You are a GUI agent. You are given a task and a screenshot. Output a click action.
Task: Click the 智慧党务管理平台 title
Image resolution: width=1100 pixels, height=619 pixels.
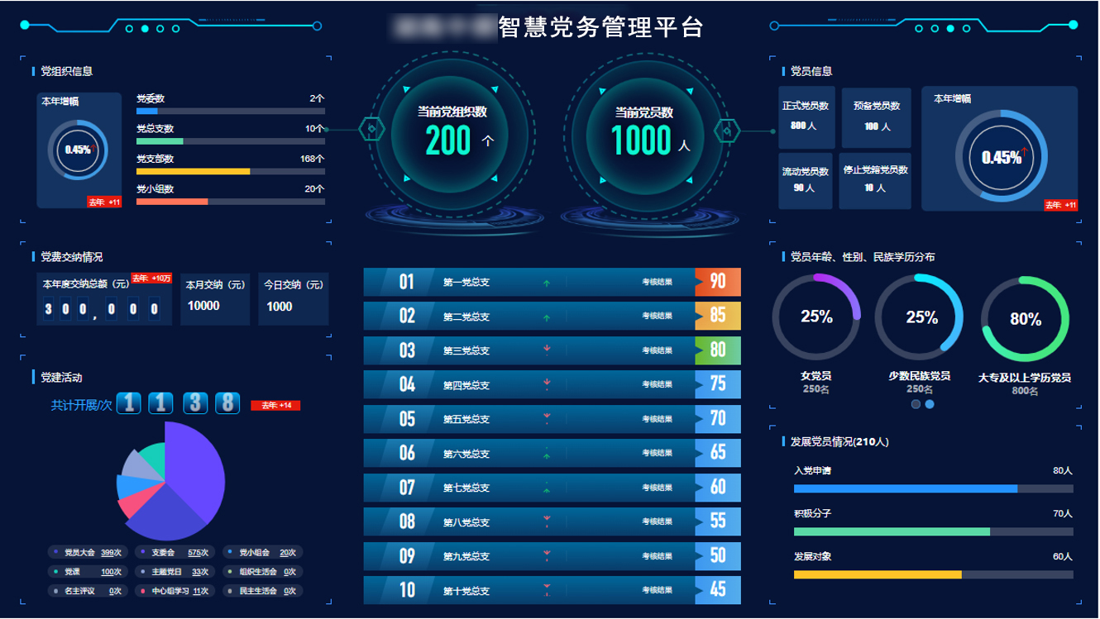(x=600, y=27)
